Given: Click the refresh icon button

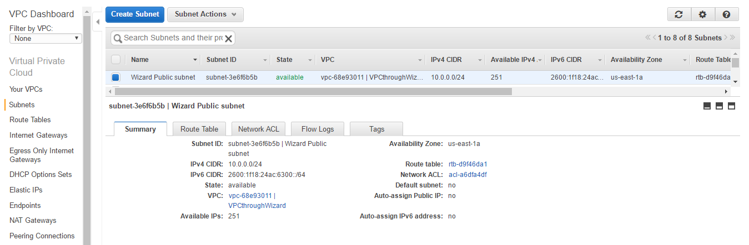Looking at the screenshot, I should click(678, 15).
